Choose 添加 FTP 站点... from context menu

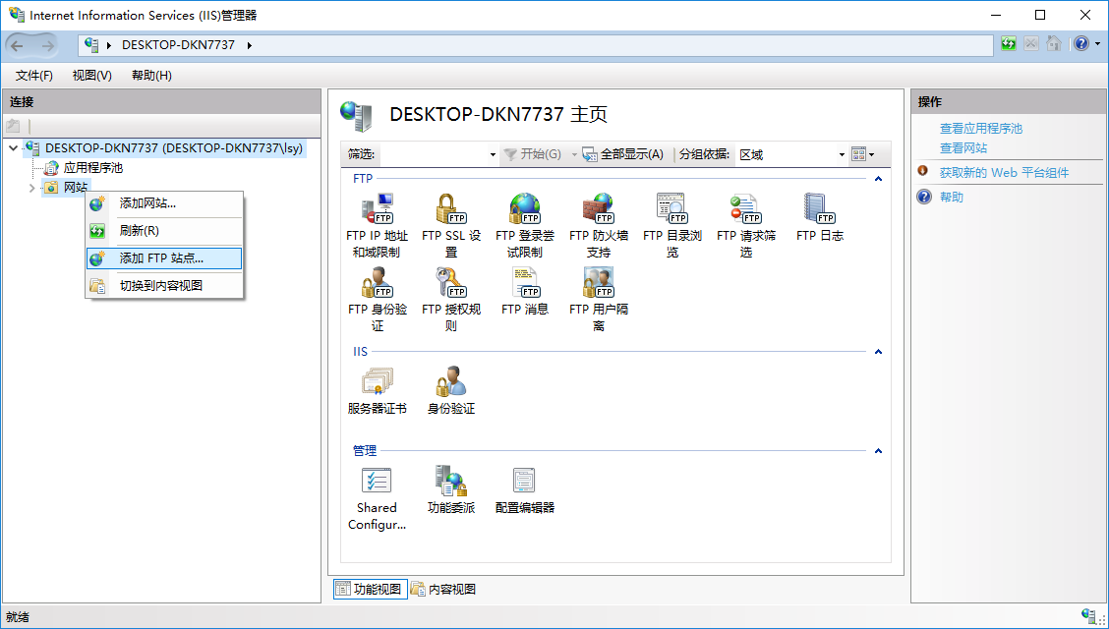pyautogui.click(x=164, y=258)
